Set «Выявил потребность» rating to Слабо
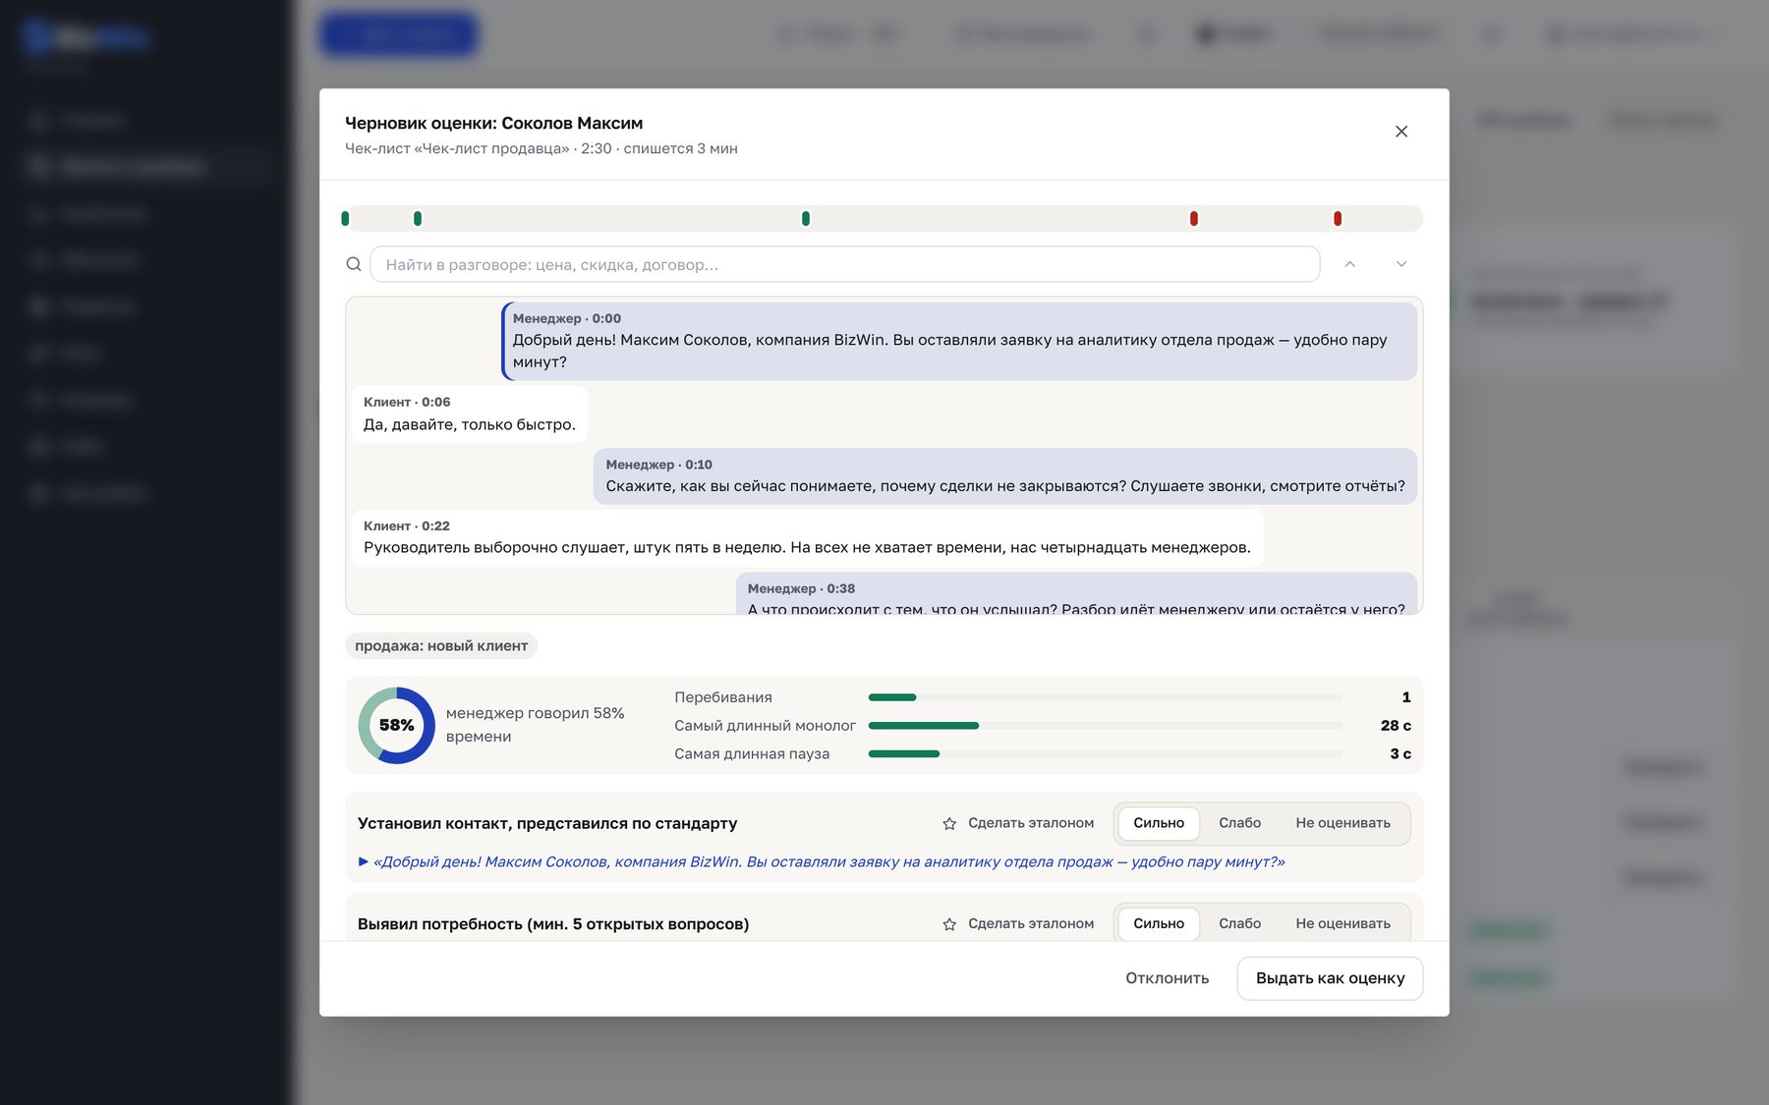Screen dimensions: 1769x1105 (x=1240, y=923)
